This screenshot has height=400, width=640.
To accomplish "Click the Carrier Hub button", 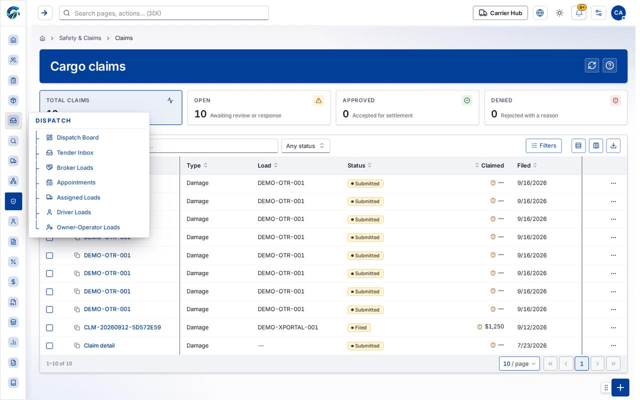I will pos(500,13).
